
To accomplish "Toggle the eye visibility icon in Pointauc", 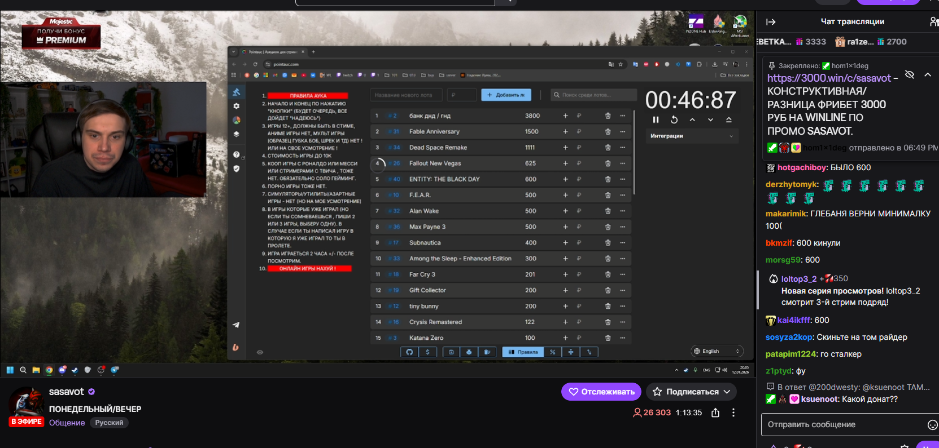I will 260,352.
